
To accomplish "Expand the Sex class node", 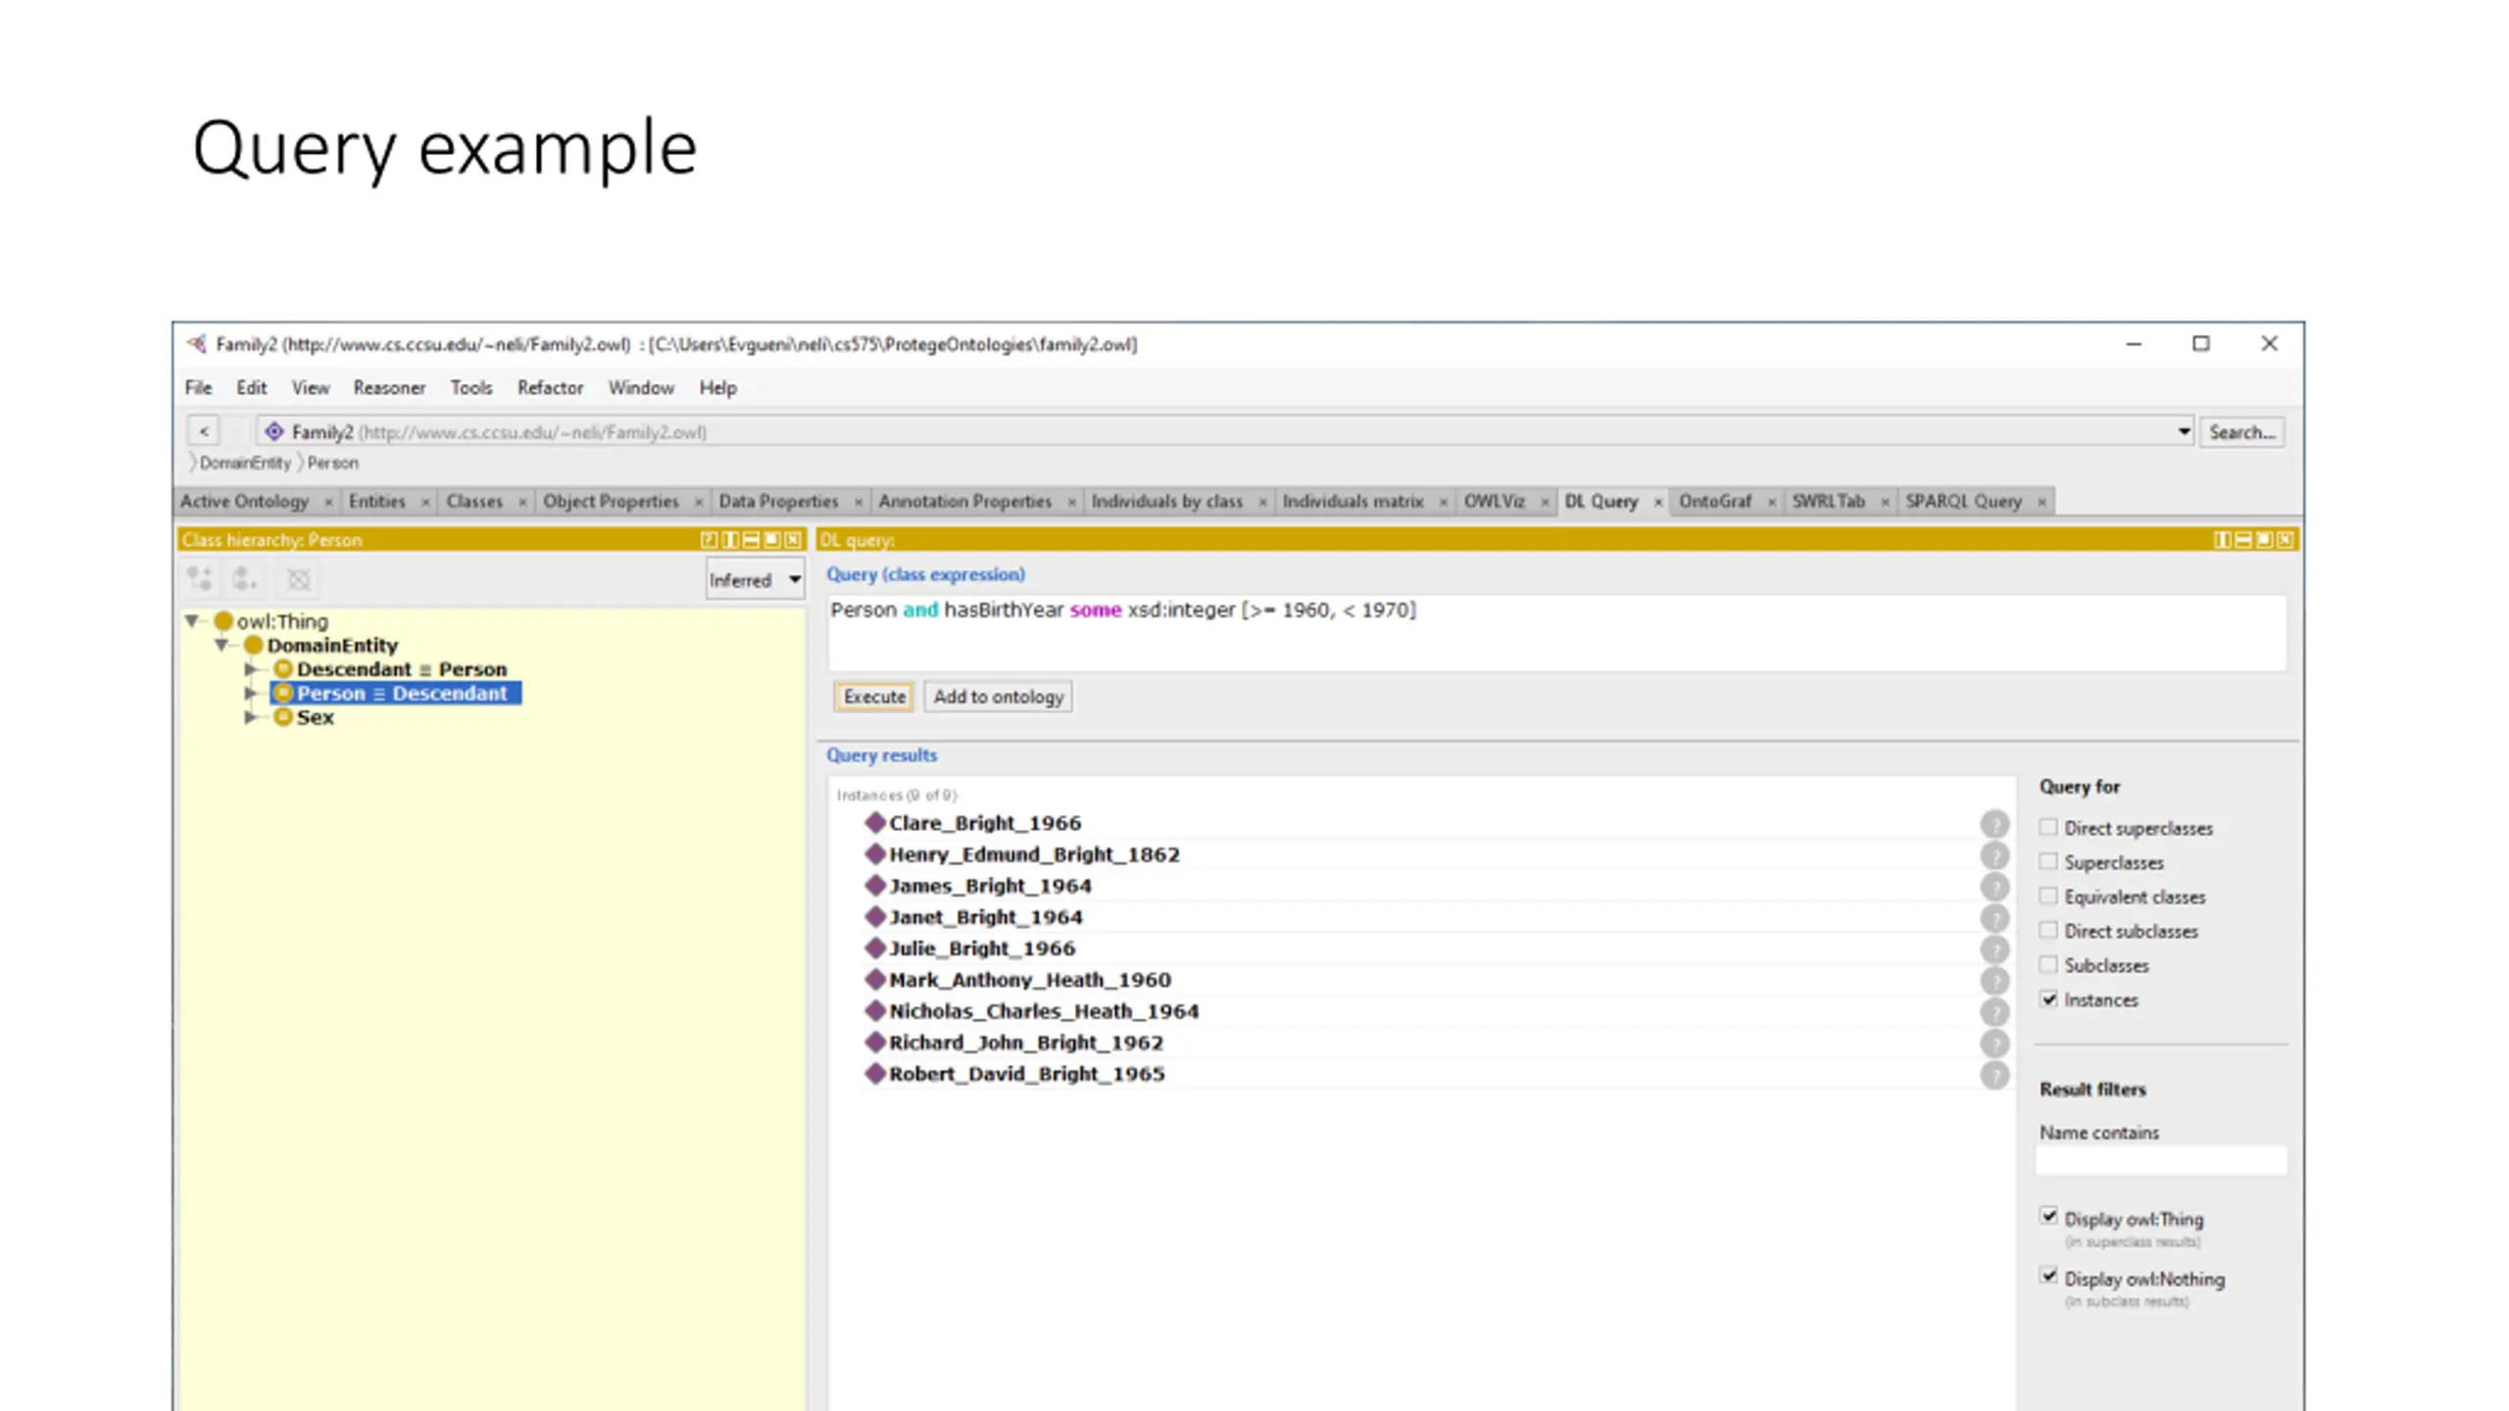I will click(251, 717).
